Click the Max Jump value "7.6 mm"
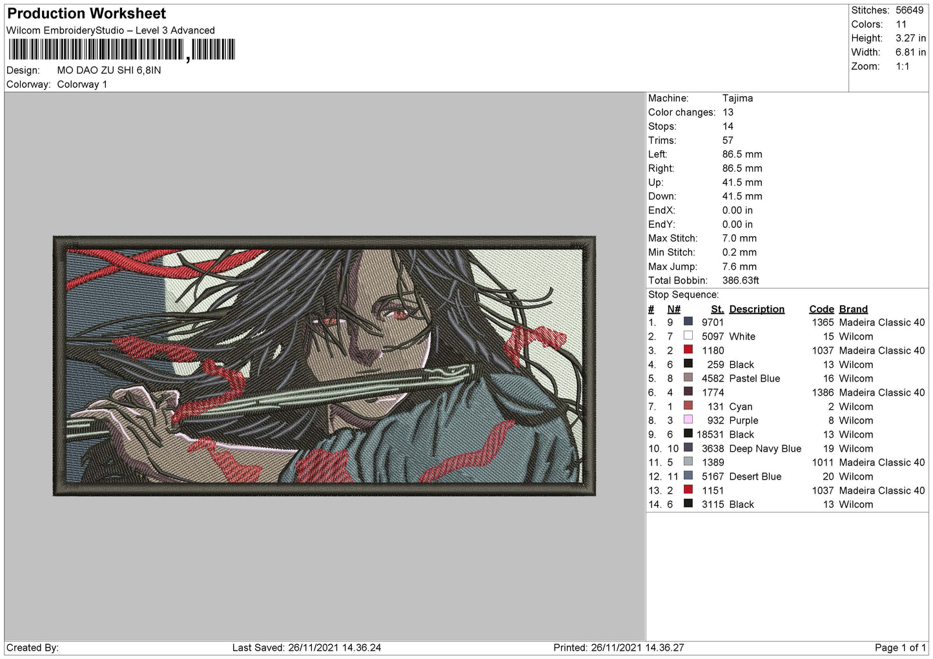The height and width of the screenshot is (659, 933). [x=739, y=267]
